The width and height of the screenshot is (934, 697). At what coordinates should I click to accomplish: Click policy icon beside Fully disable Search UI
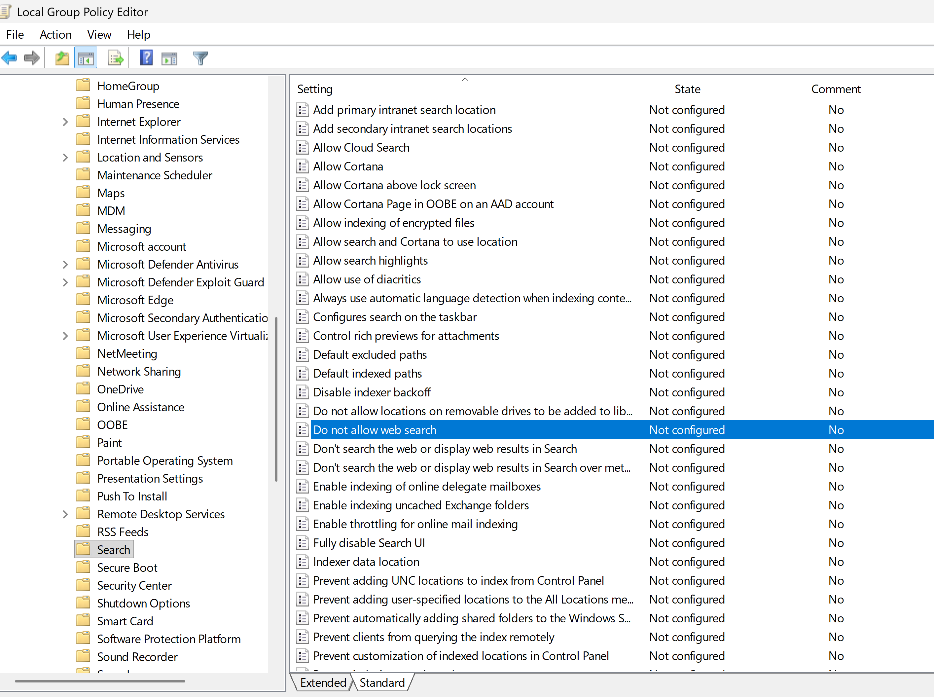click(303, 543)
